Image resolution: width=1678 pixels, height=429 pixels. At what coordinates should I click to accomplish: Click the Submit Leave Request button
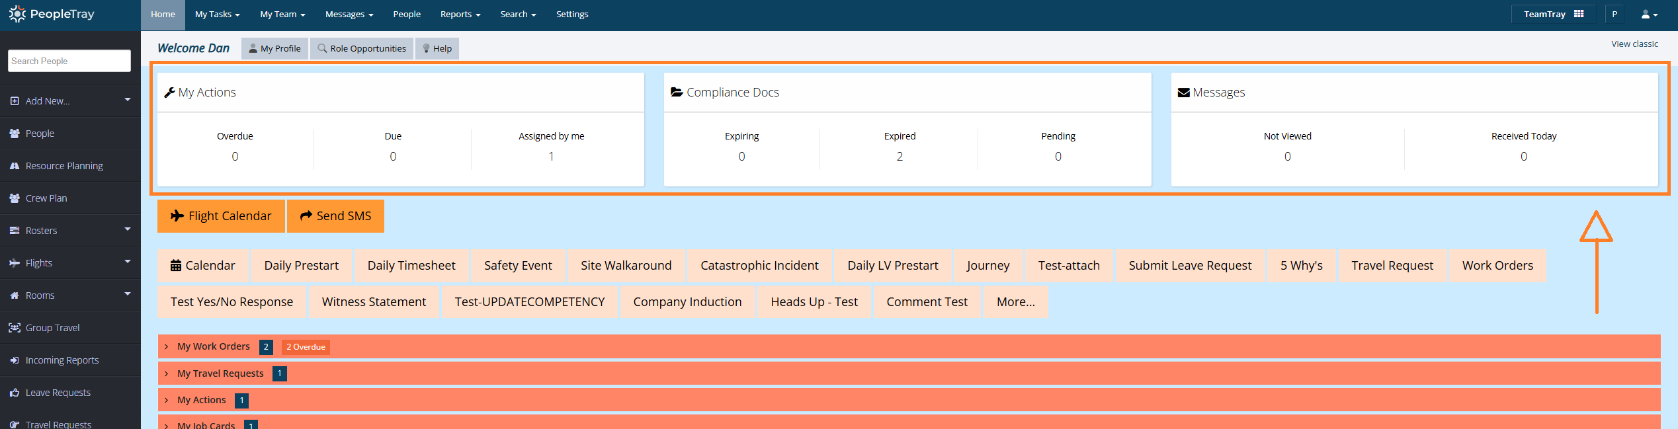[x=1190, y=266]
